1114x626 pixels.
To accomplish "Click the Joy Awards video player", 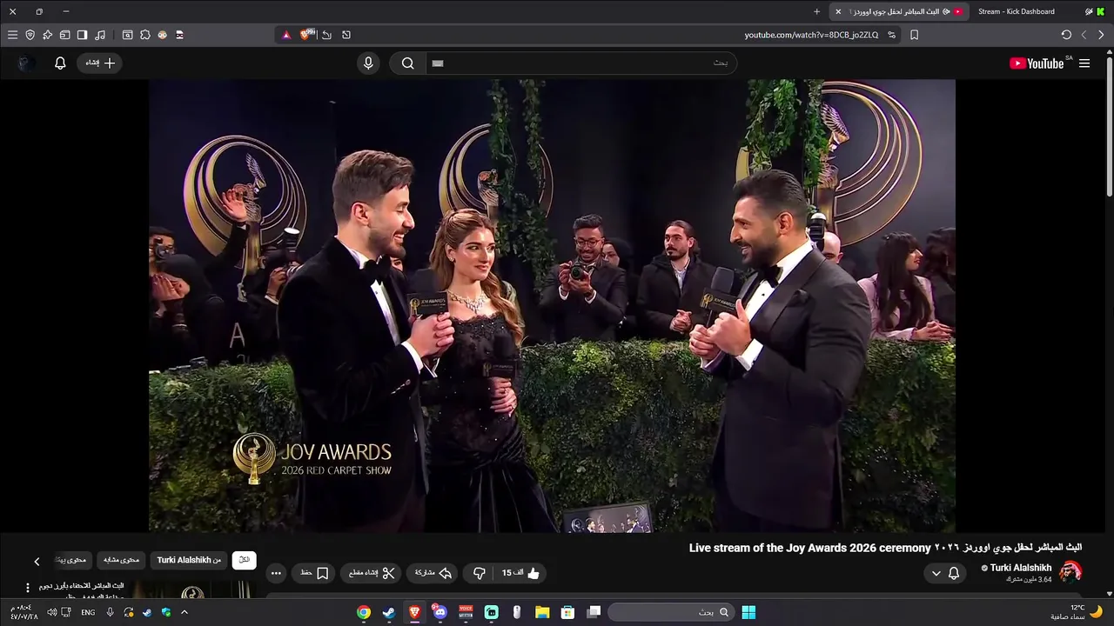I will coord(552,305).
